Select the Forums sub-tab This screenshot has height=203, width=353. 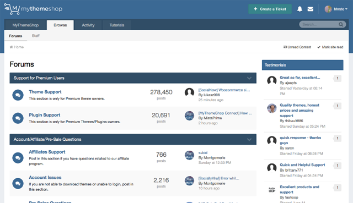[x=15, y=36]
